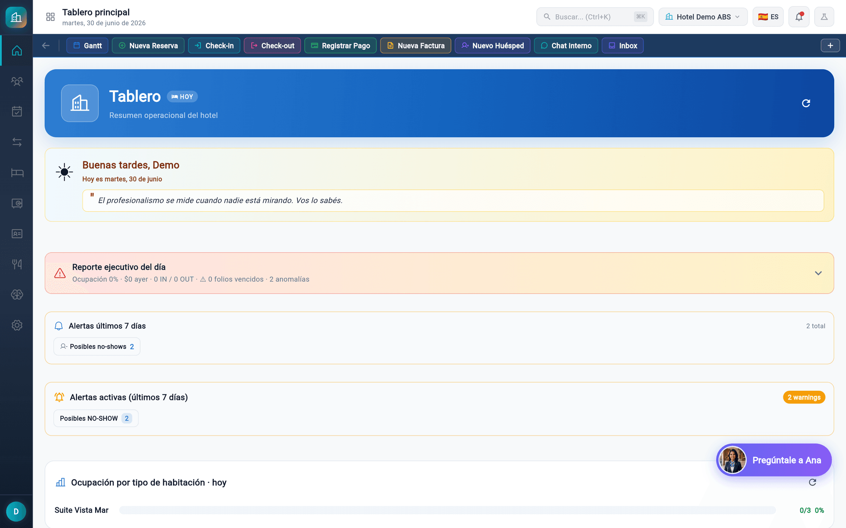The image size is (846, 528).
Task: Open the ID card icon in sidebar
Action: coord(17,234)
